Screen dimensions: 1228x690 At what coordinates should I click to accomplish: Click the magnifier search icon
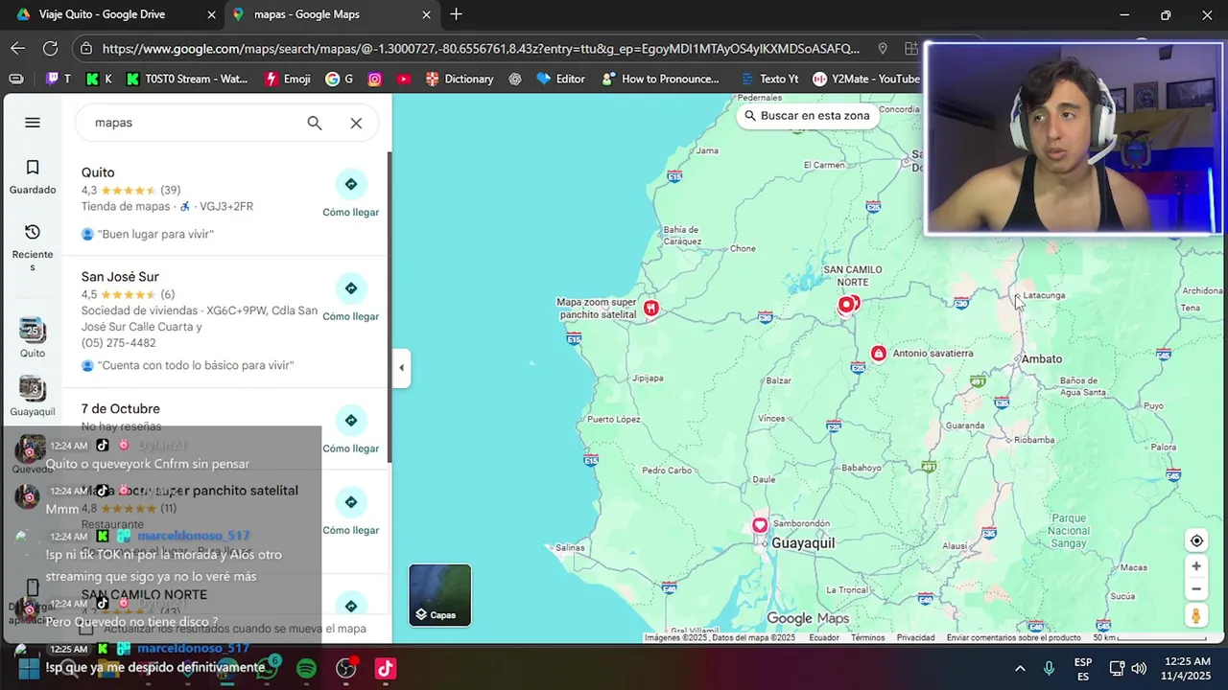pos(315,123)
